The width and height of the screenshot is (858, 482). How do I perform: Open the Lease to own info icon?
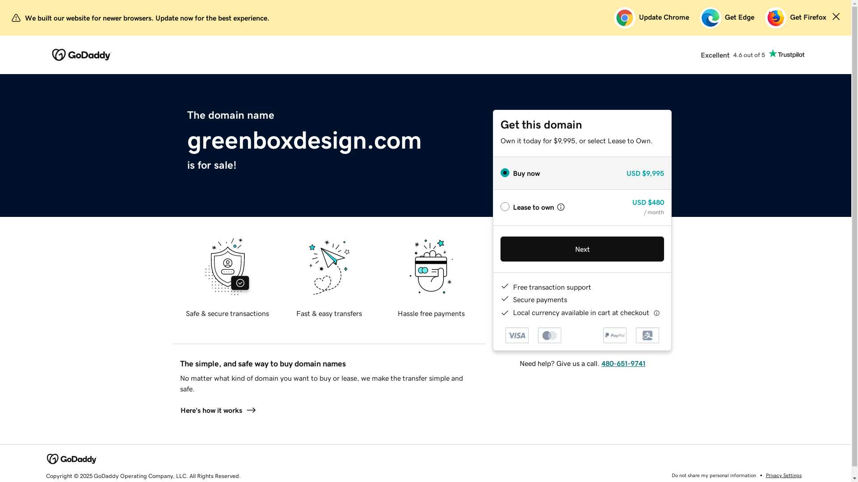click(x=561, y=207)
